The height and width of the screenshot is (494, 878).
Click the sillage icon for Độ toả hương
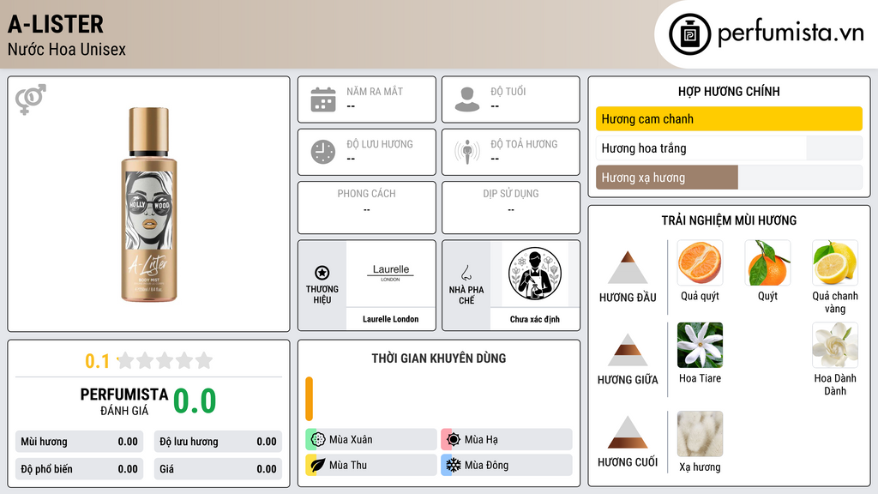[x=467, y=152]
